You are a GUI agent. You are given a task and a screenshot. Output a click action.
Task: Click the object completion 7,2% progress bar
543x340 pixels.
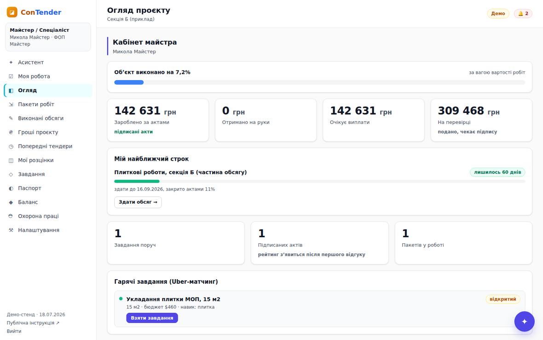click(320, 82)
